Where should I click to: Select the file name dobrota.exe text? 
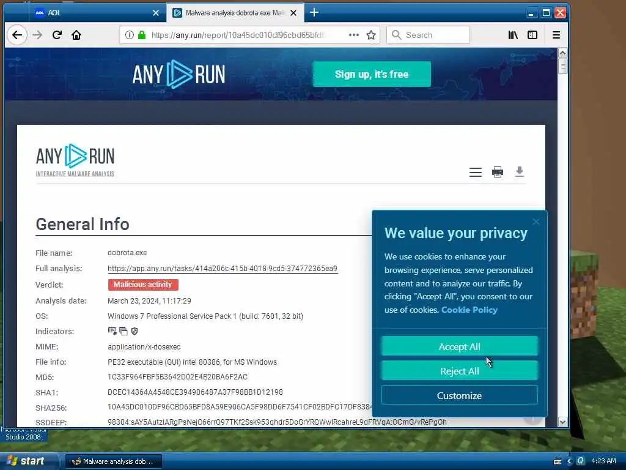(127, 253)
